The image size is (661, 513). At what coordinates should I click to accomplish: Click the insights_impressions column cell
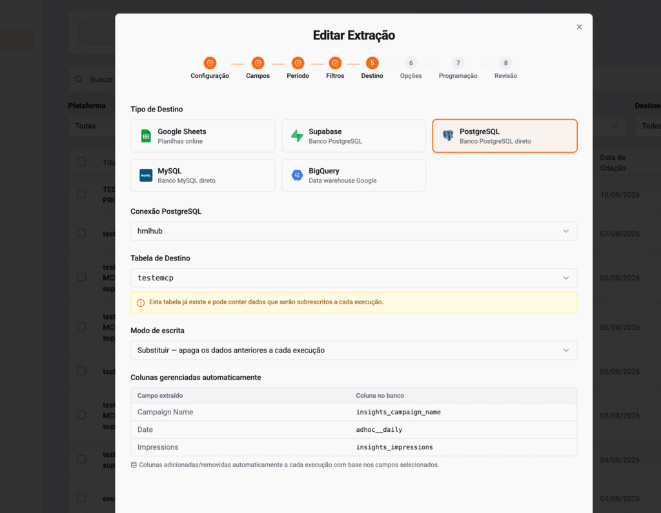pos(394,447)
